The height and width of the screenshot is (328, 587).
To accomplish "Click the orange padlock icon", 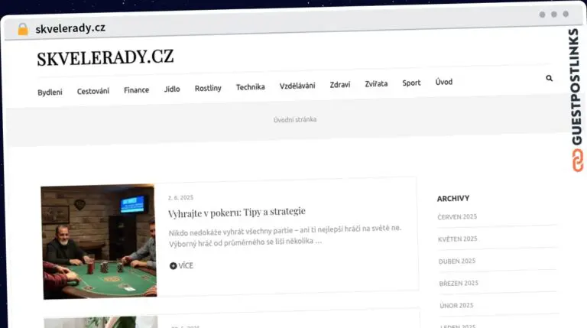I will coord(23,29).
